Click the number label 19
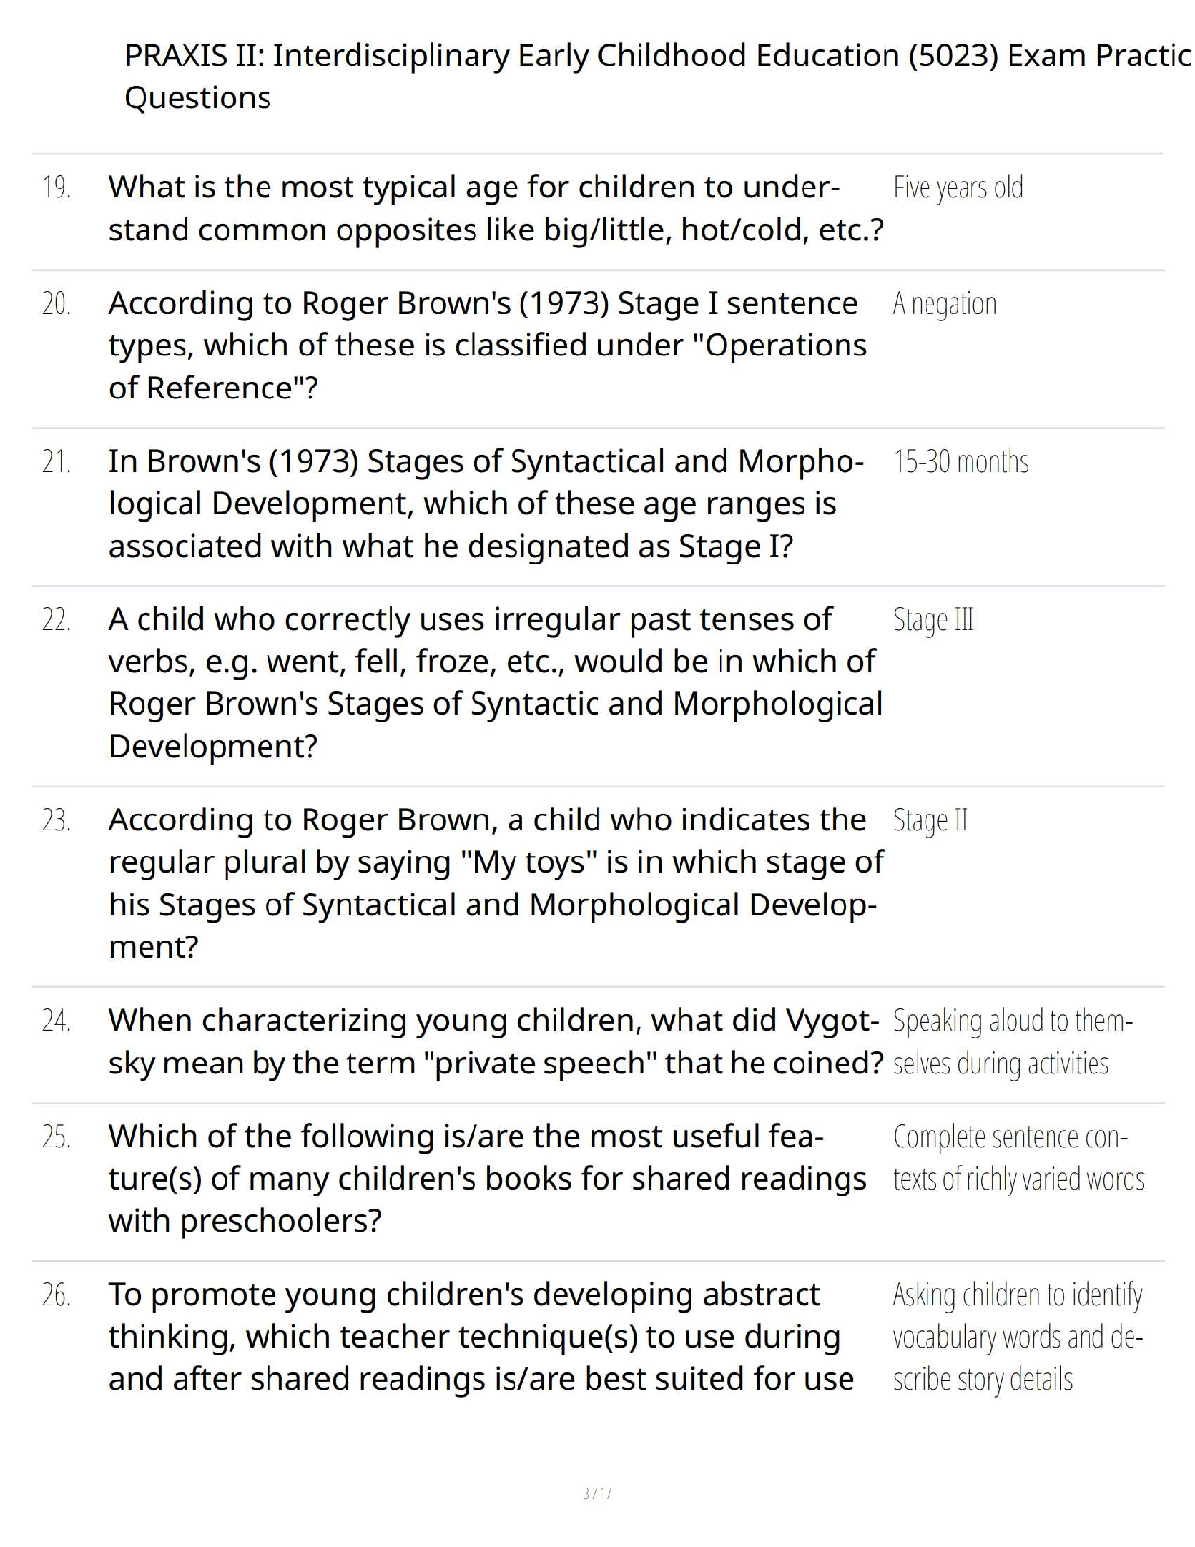The width and height of the screenshot is (1195, 1547). click(x=57, y=187)
